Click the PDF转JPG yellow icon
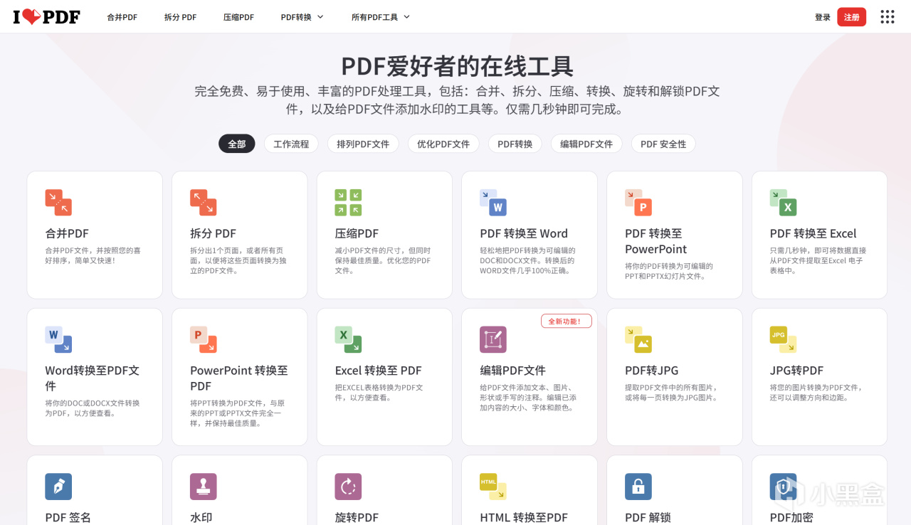 [638, 339]
